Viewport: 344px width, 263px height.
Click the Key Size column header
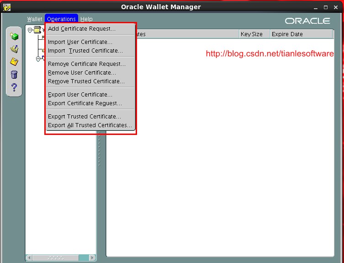pos(255,34)
